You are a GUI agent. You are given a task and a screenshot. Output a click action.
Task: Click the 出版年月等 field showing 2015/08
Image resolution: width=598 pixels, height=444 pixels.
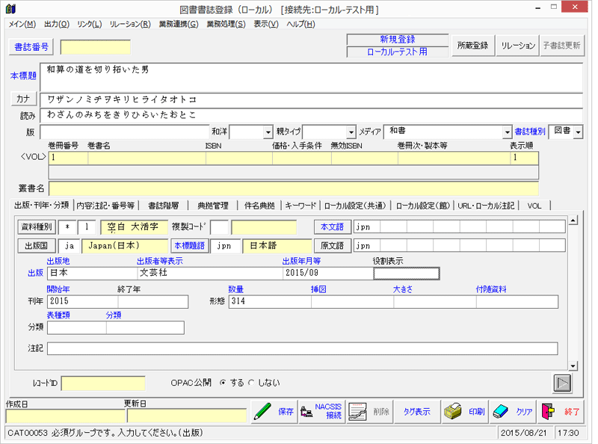tap(328, 273)
